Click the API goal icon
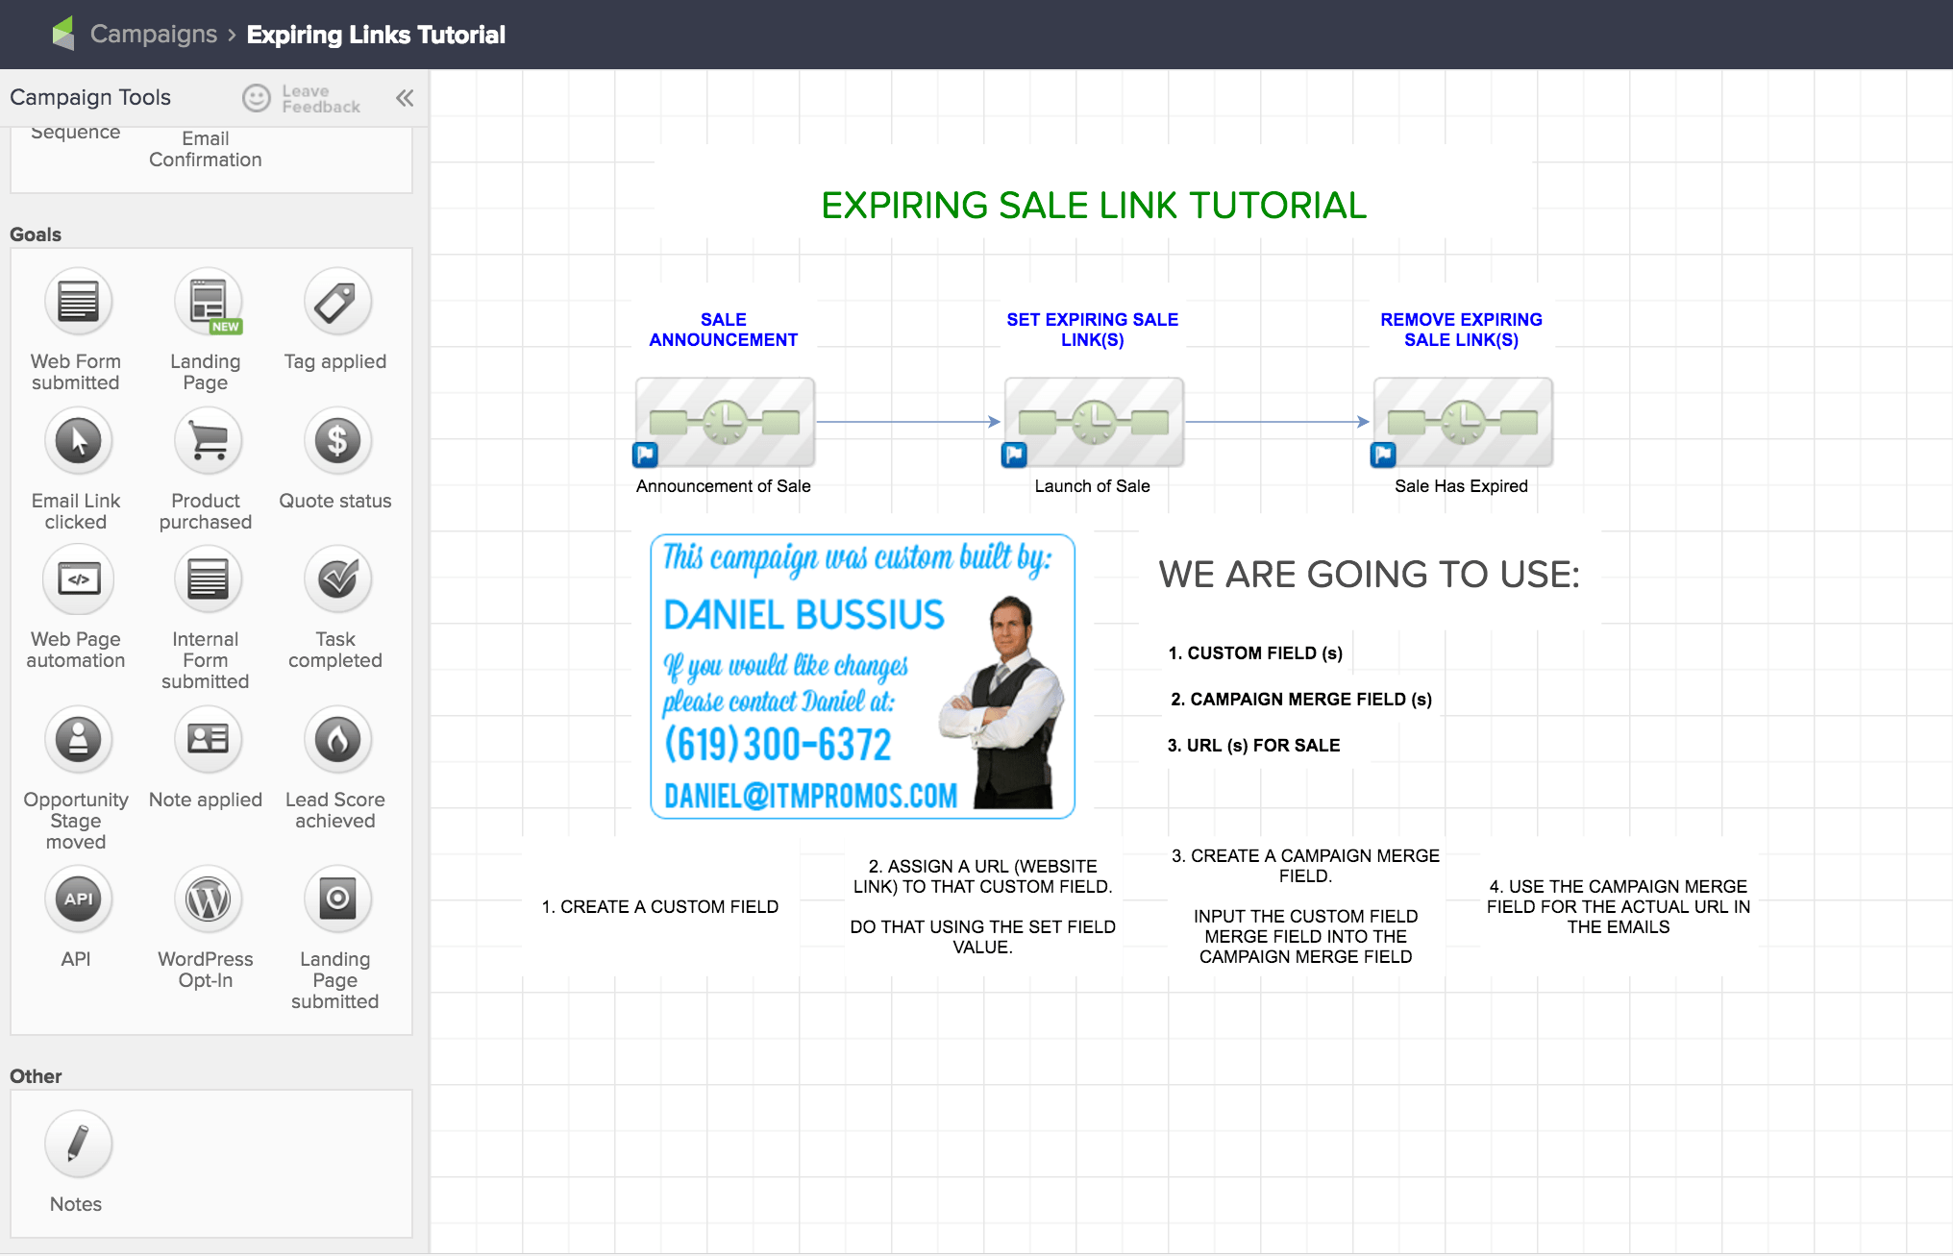 coord(77,898)
